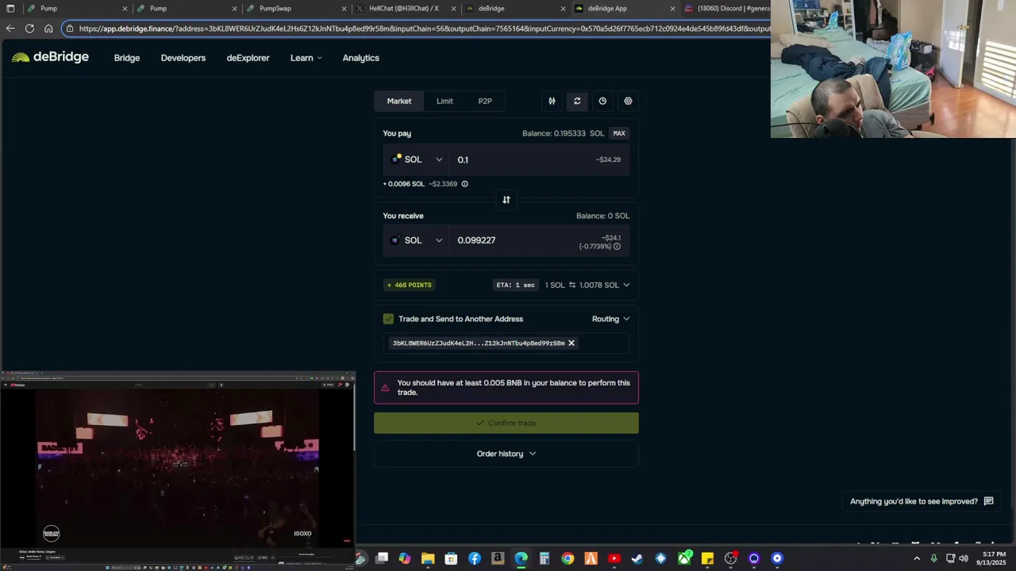This screenshot has width=1016, height=571.
Task: Open Steam from the taskbar
Action: [637, 558]
